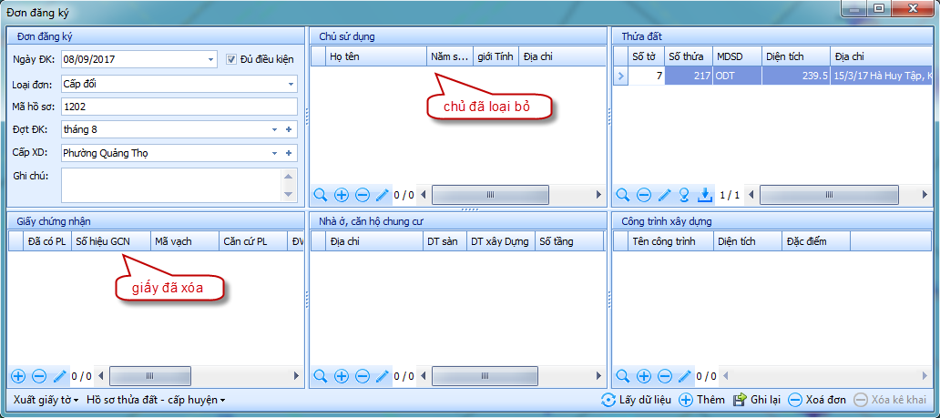Viewport: 940px width, 418px height.
Task: Click the pencil edit icon in Thửa đất panel
Action: (x=664, y=195)
